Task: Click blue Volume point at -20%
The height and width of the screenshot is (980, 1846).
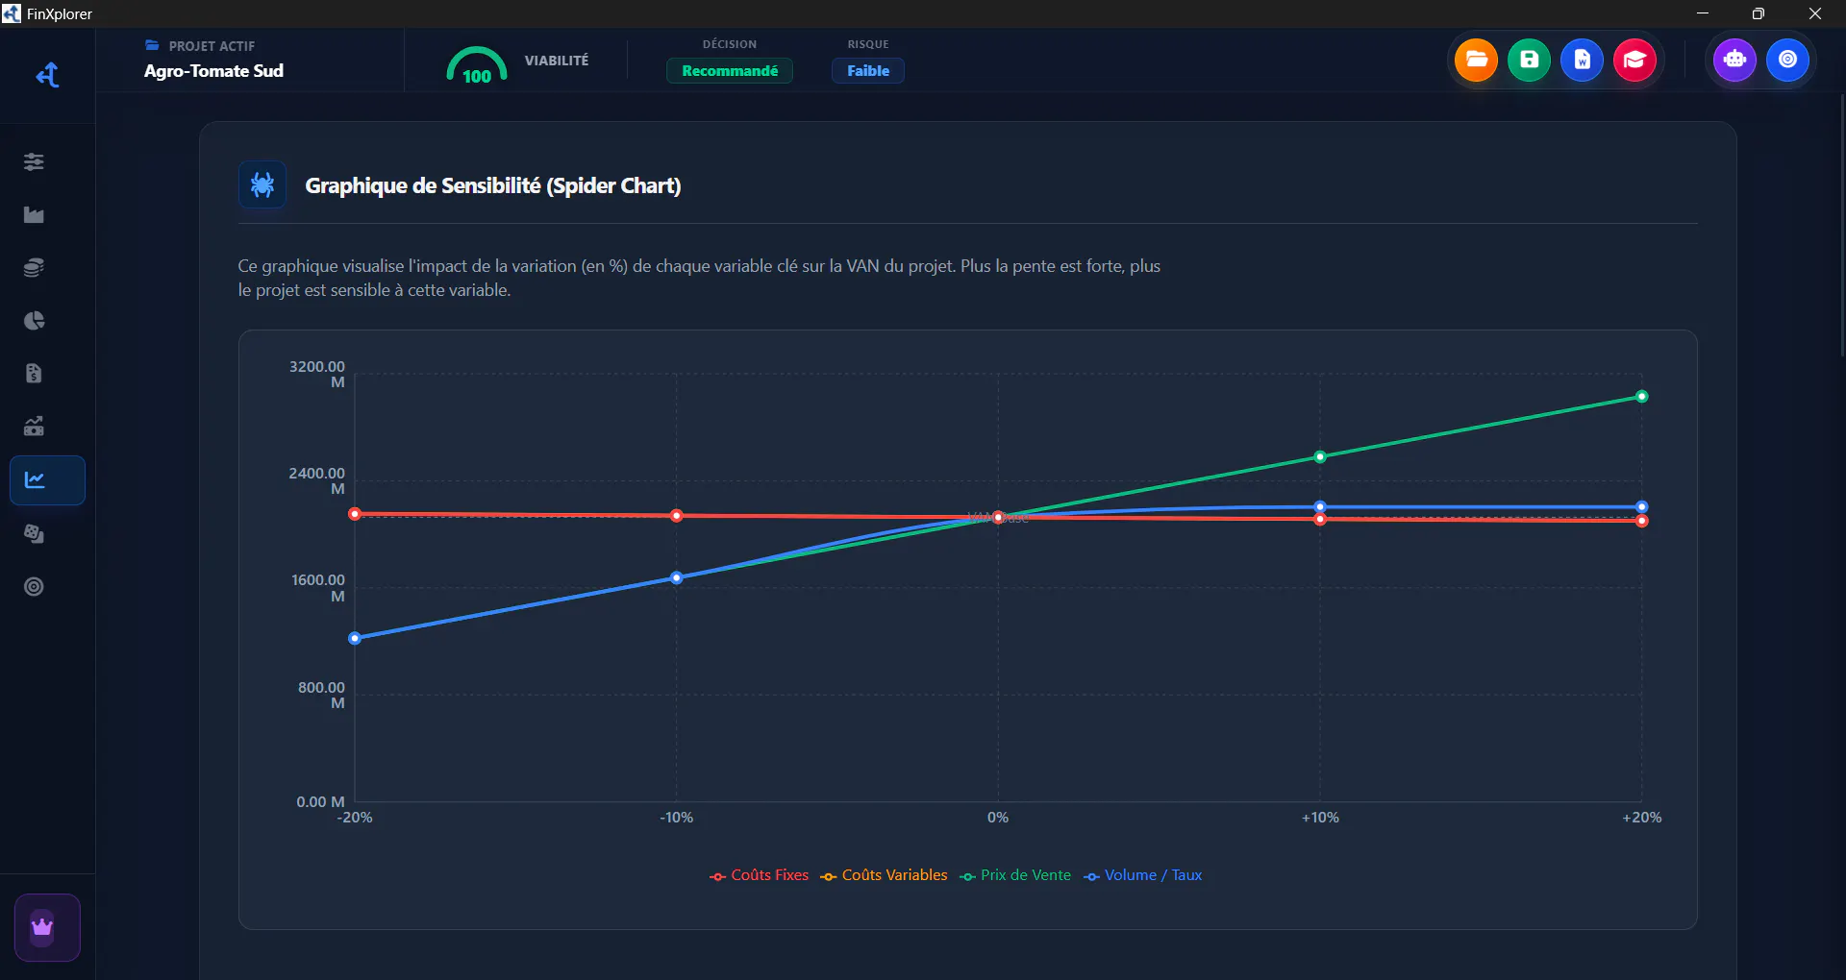Action: click(x=355, y=638)
